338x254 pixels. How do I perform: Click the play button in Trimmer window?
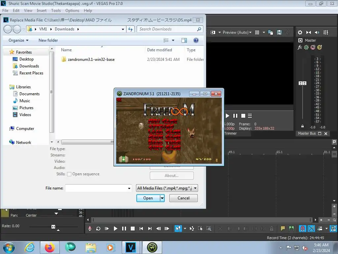click(x=227, y=116)
